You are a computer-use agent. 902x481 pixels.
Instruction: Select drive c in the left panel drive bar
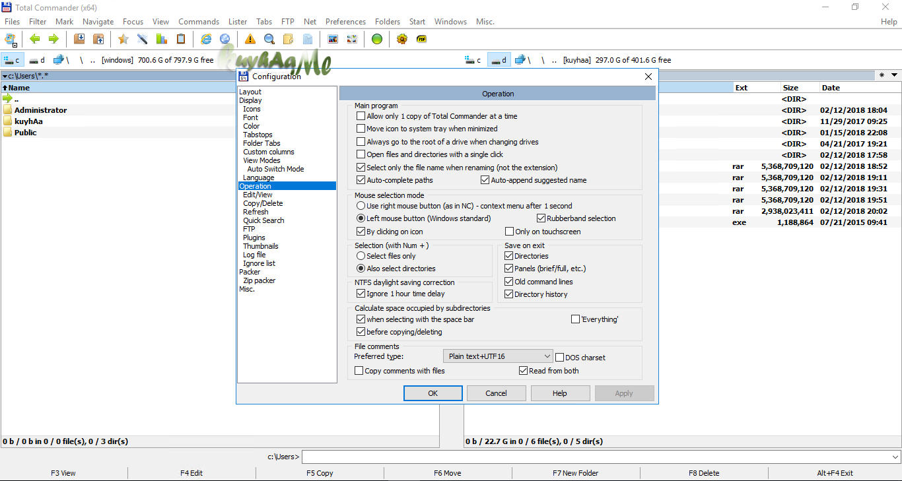13,60
